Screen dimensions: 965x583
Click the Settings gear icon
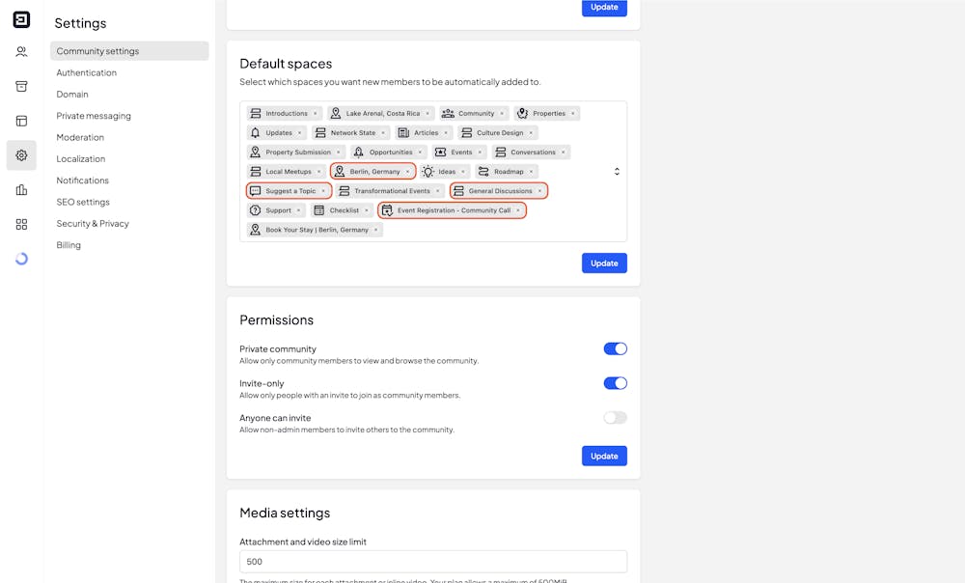(x=21, y=155)
